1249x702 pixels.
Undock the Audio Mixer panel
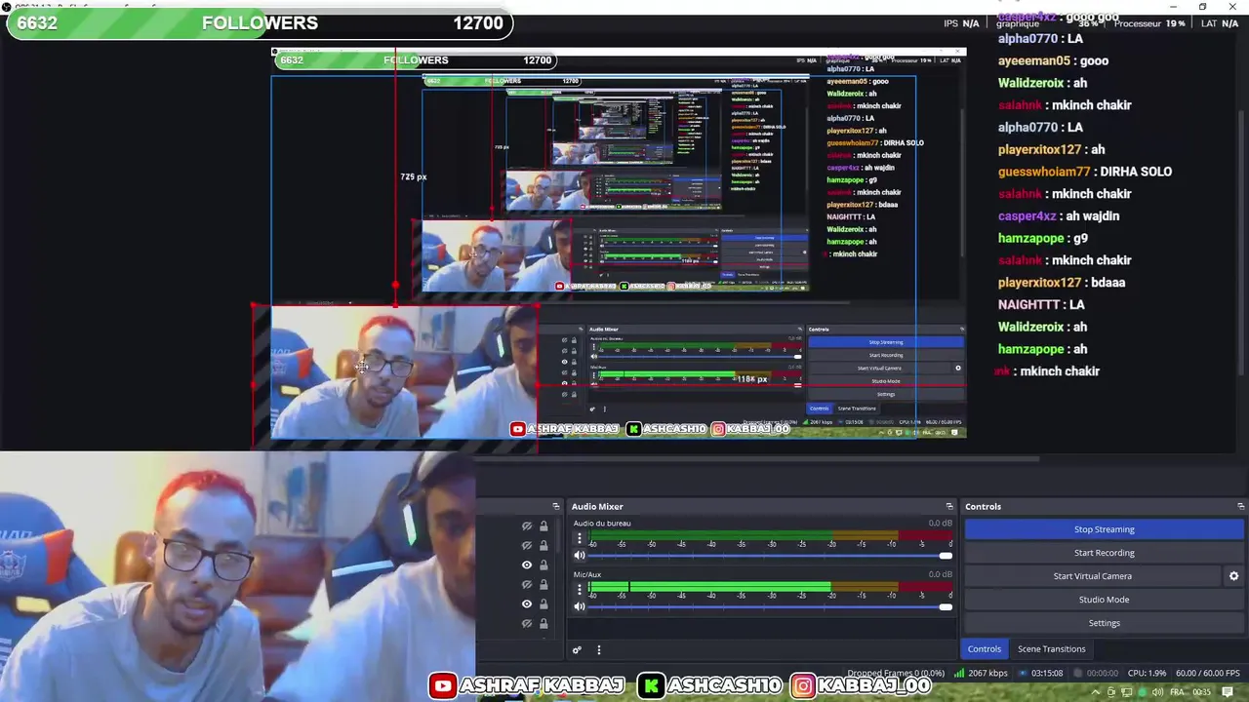pyautogui.click(x=949, y=507)
